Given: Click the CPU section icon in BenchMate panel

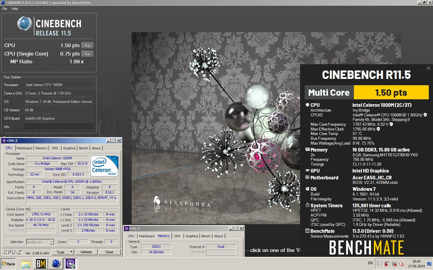Looking at the screenshot, I should [x=308, y=105].
